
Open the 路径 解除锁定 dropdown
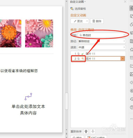click(x=102, y=41)
